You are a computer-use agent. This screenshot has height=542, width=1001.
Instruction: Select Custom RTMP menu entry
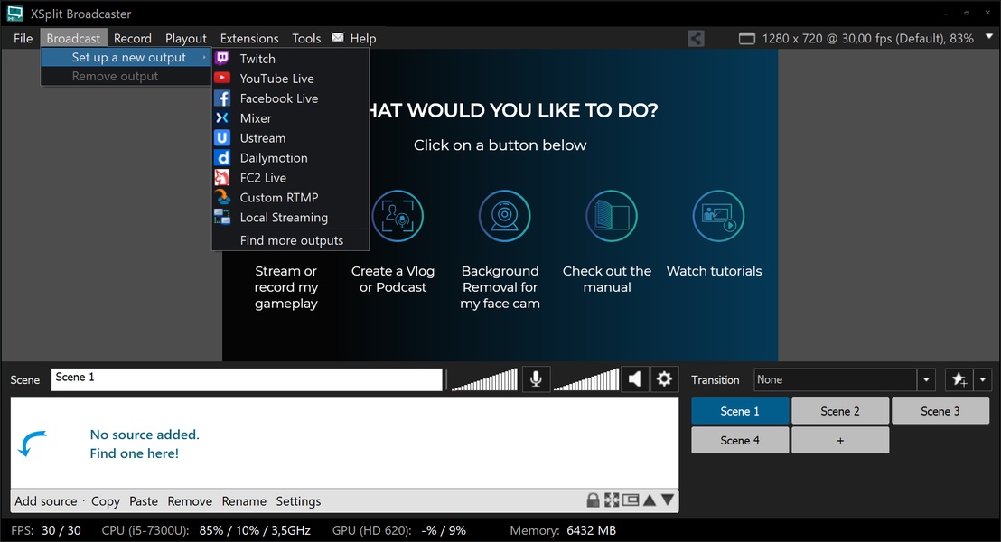pos(278,198)
